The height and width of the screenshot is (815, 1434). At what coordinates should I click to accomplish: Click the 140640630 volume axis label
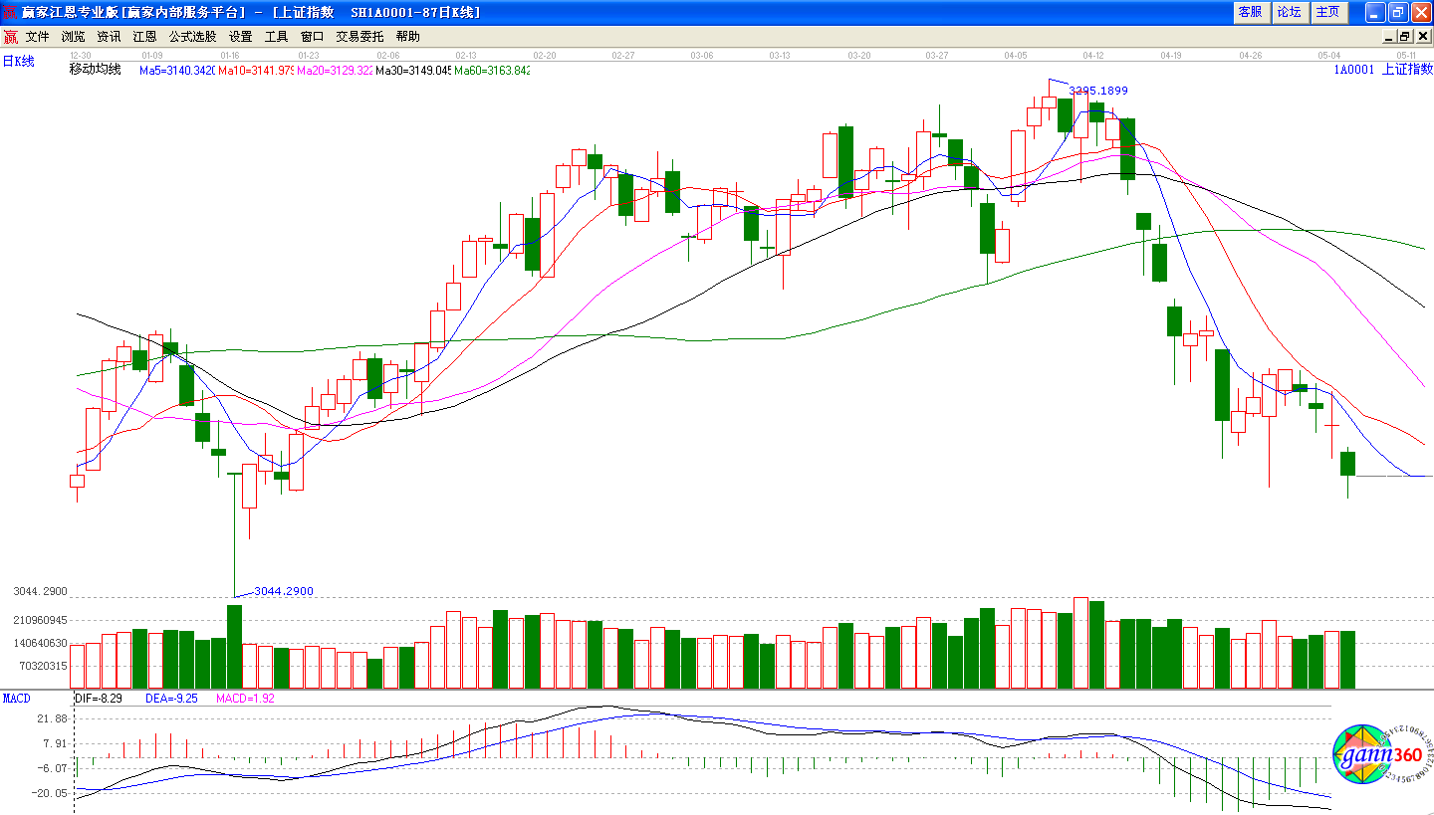click(39, 643)
